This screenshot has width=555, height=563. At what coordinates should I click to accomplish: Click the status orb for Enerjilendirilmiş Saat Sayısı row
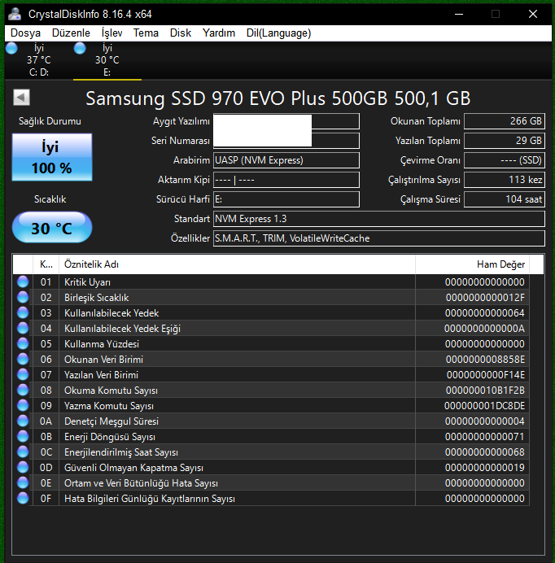[23, 452]
